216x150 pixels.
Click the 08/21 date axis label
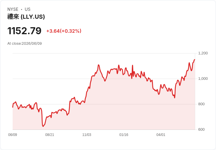(x=50, y=135)
